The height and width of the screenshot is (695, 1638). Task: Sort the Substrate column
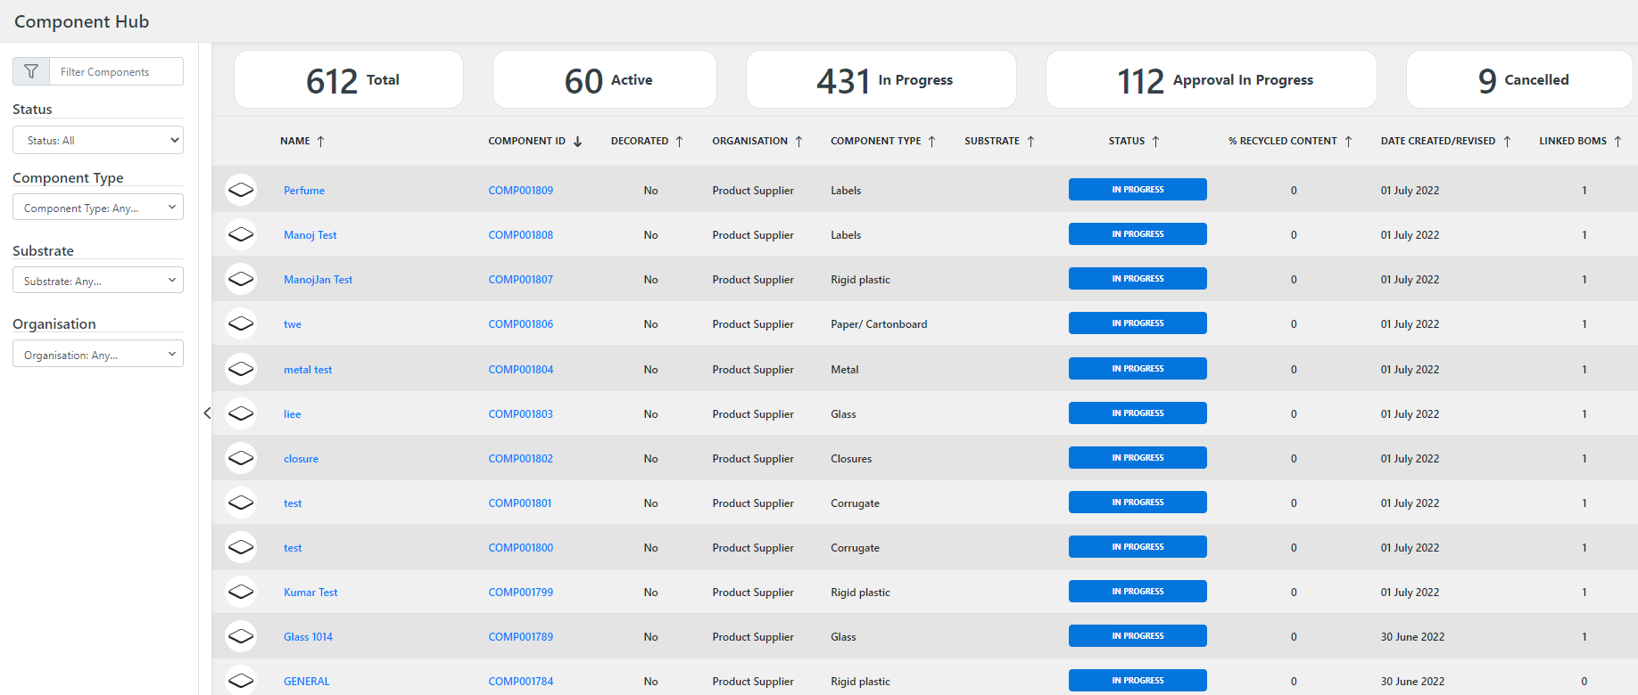(x=1030, y=142)
